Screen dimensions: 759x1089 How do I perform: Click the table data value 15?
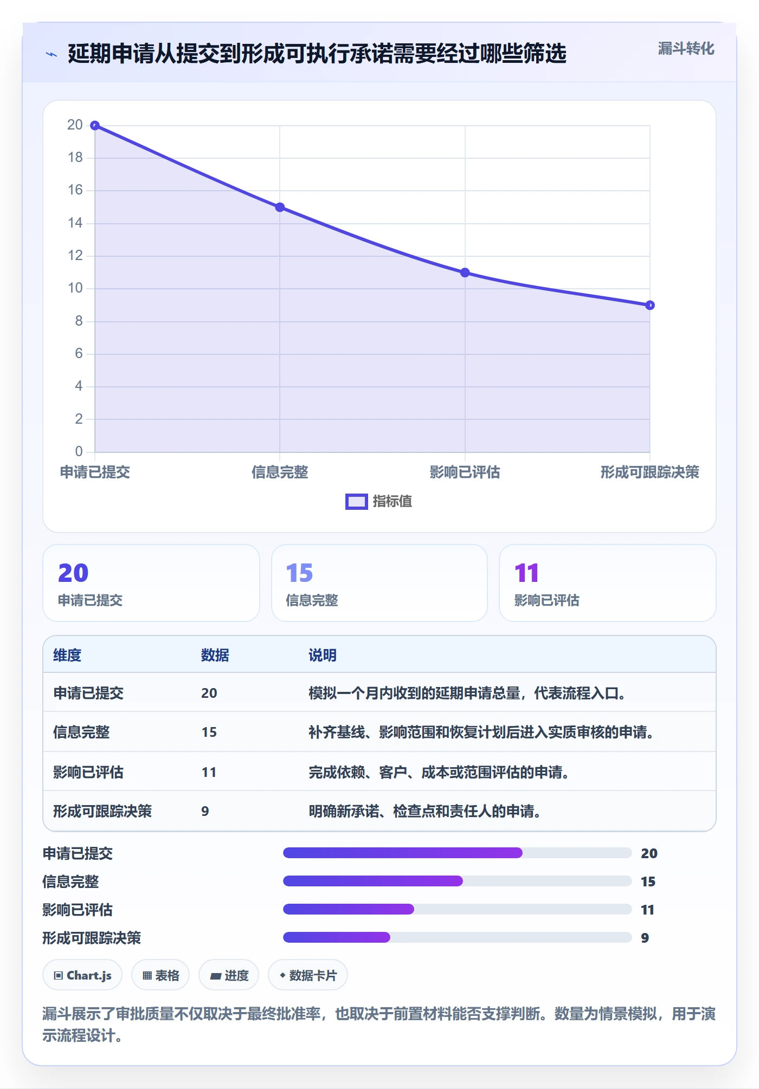pos(209,732)
